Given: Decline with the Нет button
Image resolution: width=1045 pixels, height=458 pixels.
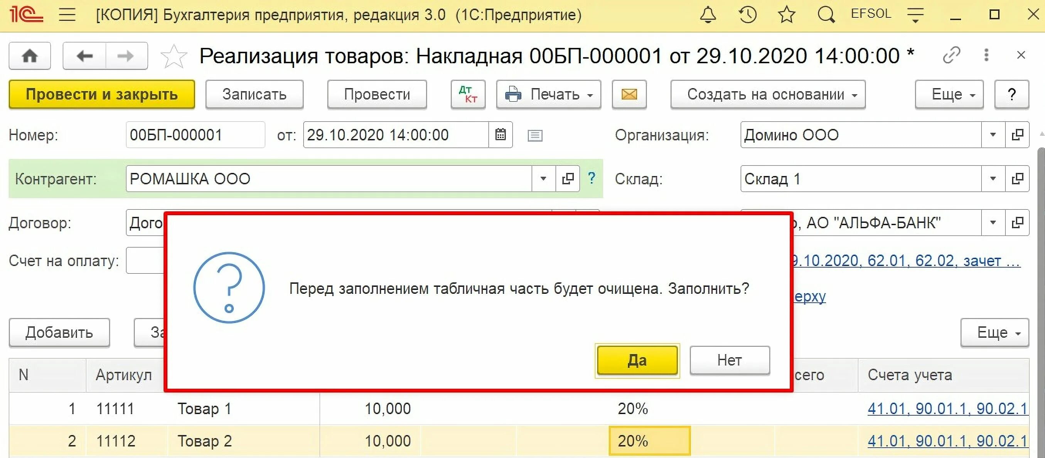Looking at the screenshot, I should (x=730, y=360).
